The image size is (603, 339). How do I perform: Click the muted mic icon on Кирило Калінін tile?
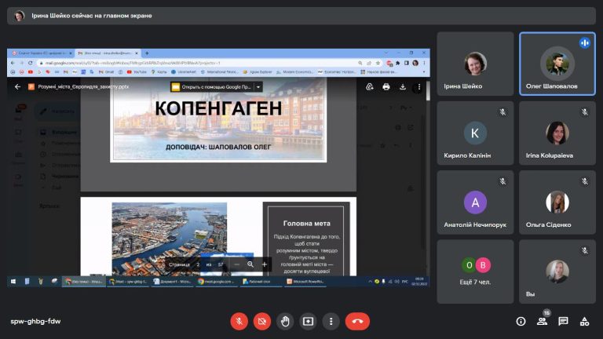point(502,112)
